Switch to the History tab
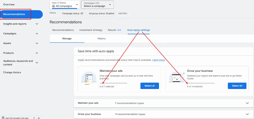 click(101, 39)
